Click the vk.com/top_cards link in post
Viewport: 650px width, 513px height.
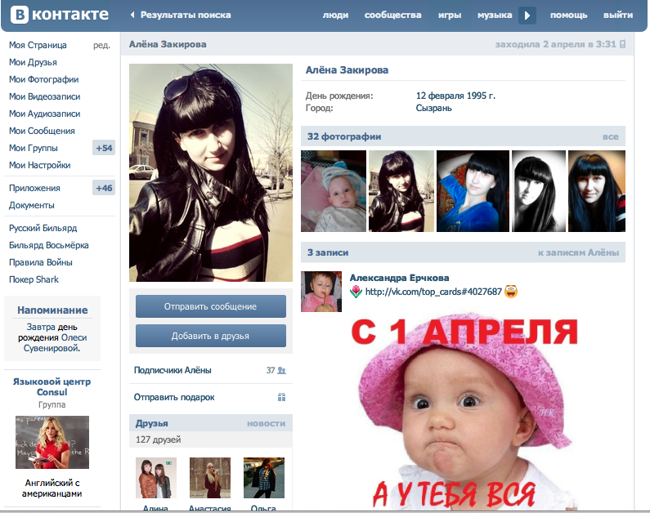pyautogui.click(x=433, y=292)
